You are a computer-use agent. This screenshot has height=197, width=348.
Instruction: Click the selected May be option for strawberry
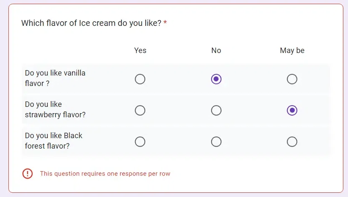(292, 110)
